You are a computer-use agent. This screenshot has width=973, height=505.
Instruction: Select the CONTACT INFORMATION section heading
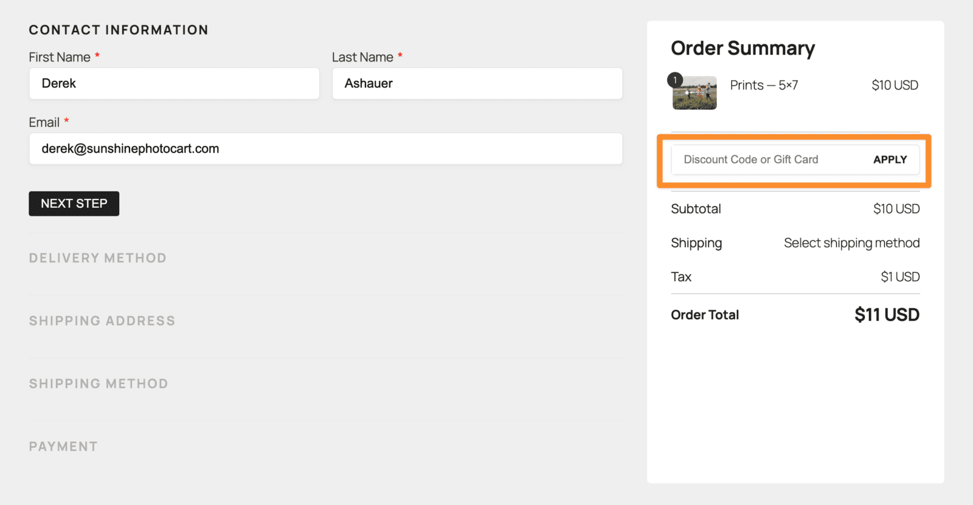click(x=119, y=30)
